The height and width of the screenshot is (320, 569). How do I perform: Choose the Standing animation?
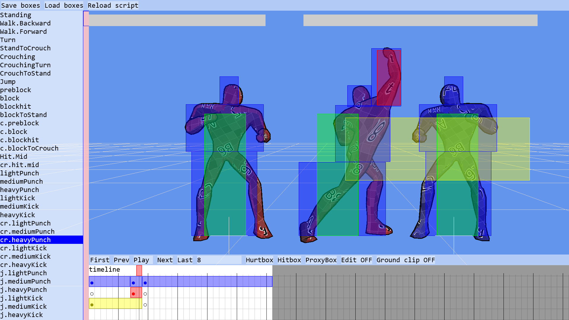(15, 15)
